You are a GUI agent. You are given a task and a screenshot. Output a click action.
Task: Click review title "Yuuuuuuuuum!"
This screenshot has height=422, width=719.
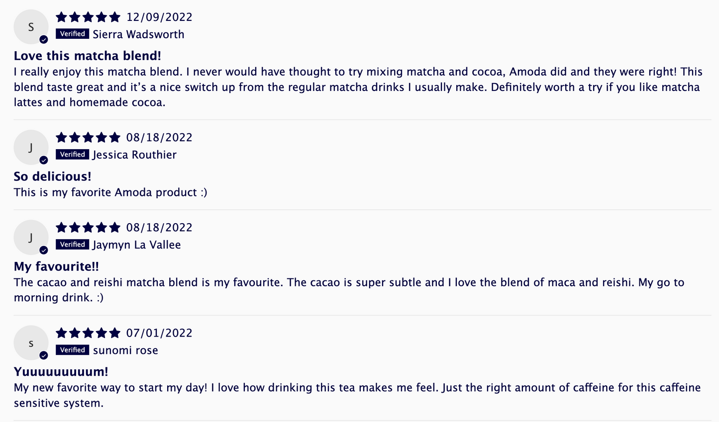[x=61, y=372]
